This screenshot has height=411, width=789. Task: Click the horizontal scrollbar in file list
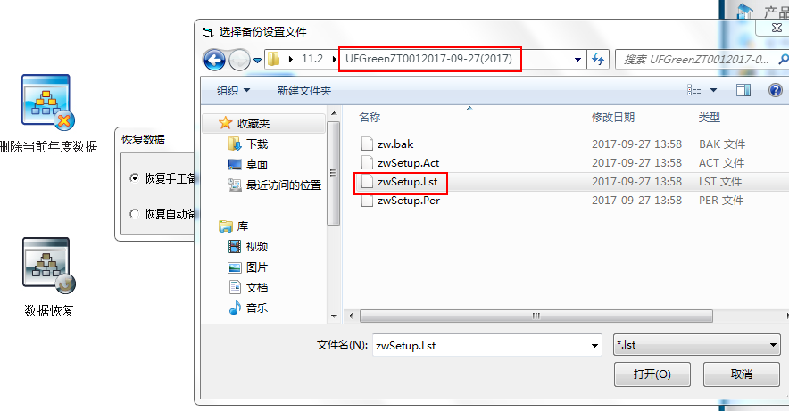pos(536,316)
